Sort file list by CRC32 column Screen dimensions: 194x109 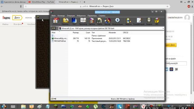[125, 32]
